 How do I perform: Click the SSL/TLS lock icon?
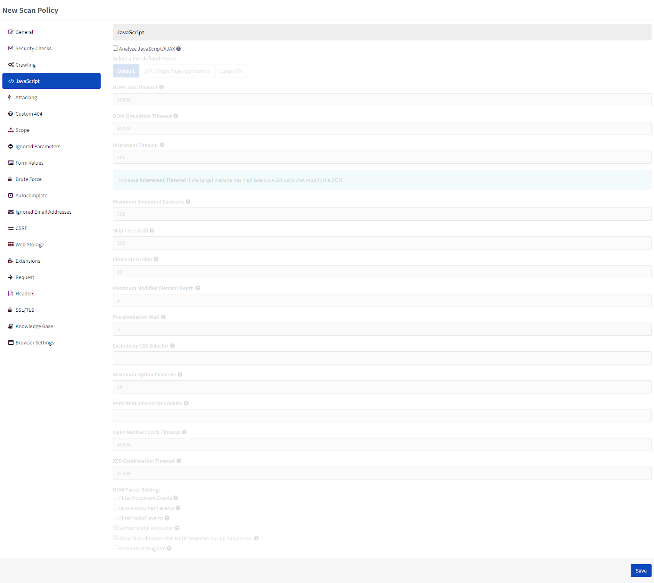10,310
